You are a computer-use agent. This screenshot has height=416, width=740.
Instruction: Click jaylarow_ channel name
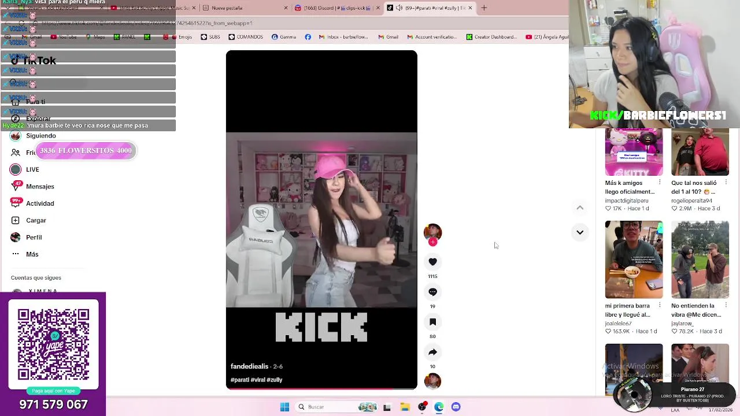[682, 324]
